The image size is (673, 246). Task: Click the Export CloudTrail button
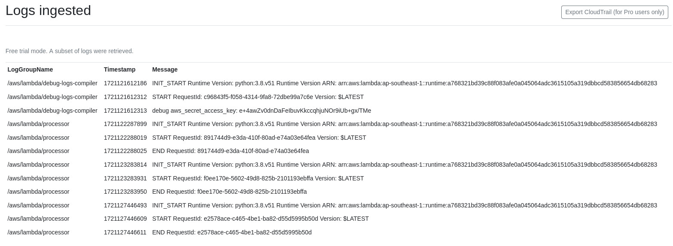click(614, 12)
